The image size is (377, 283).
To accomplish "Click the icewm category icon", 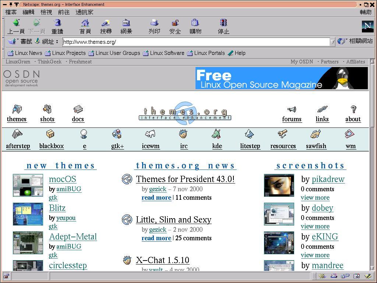I will coord(150,134).
